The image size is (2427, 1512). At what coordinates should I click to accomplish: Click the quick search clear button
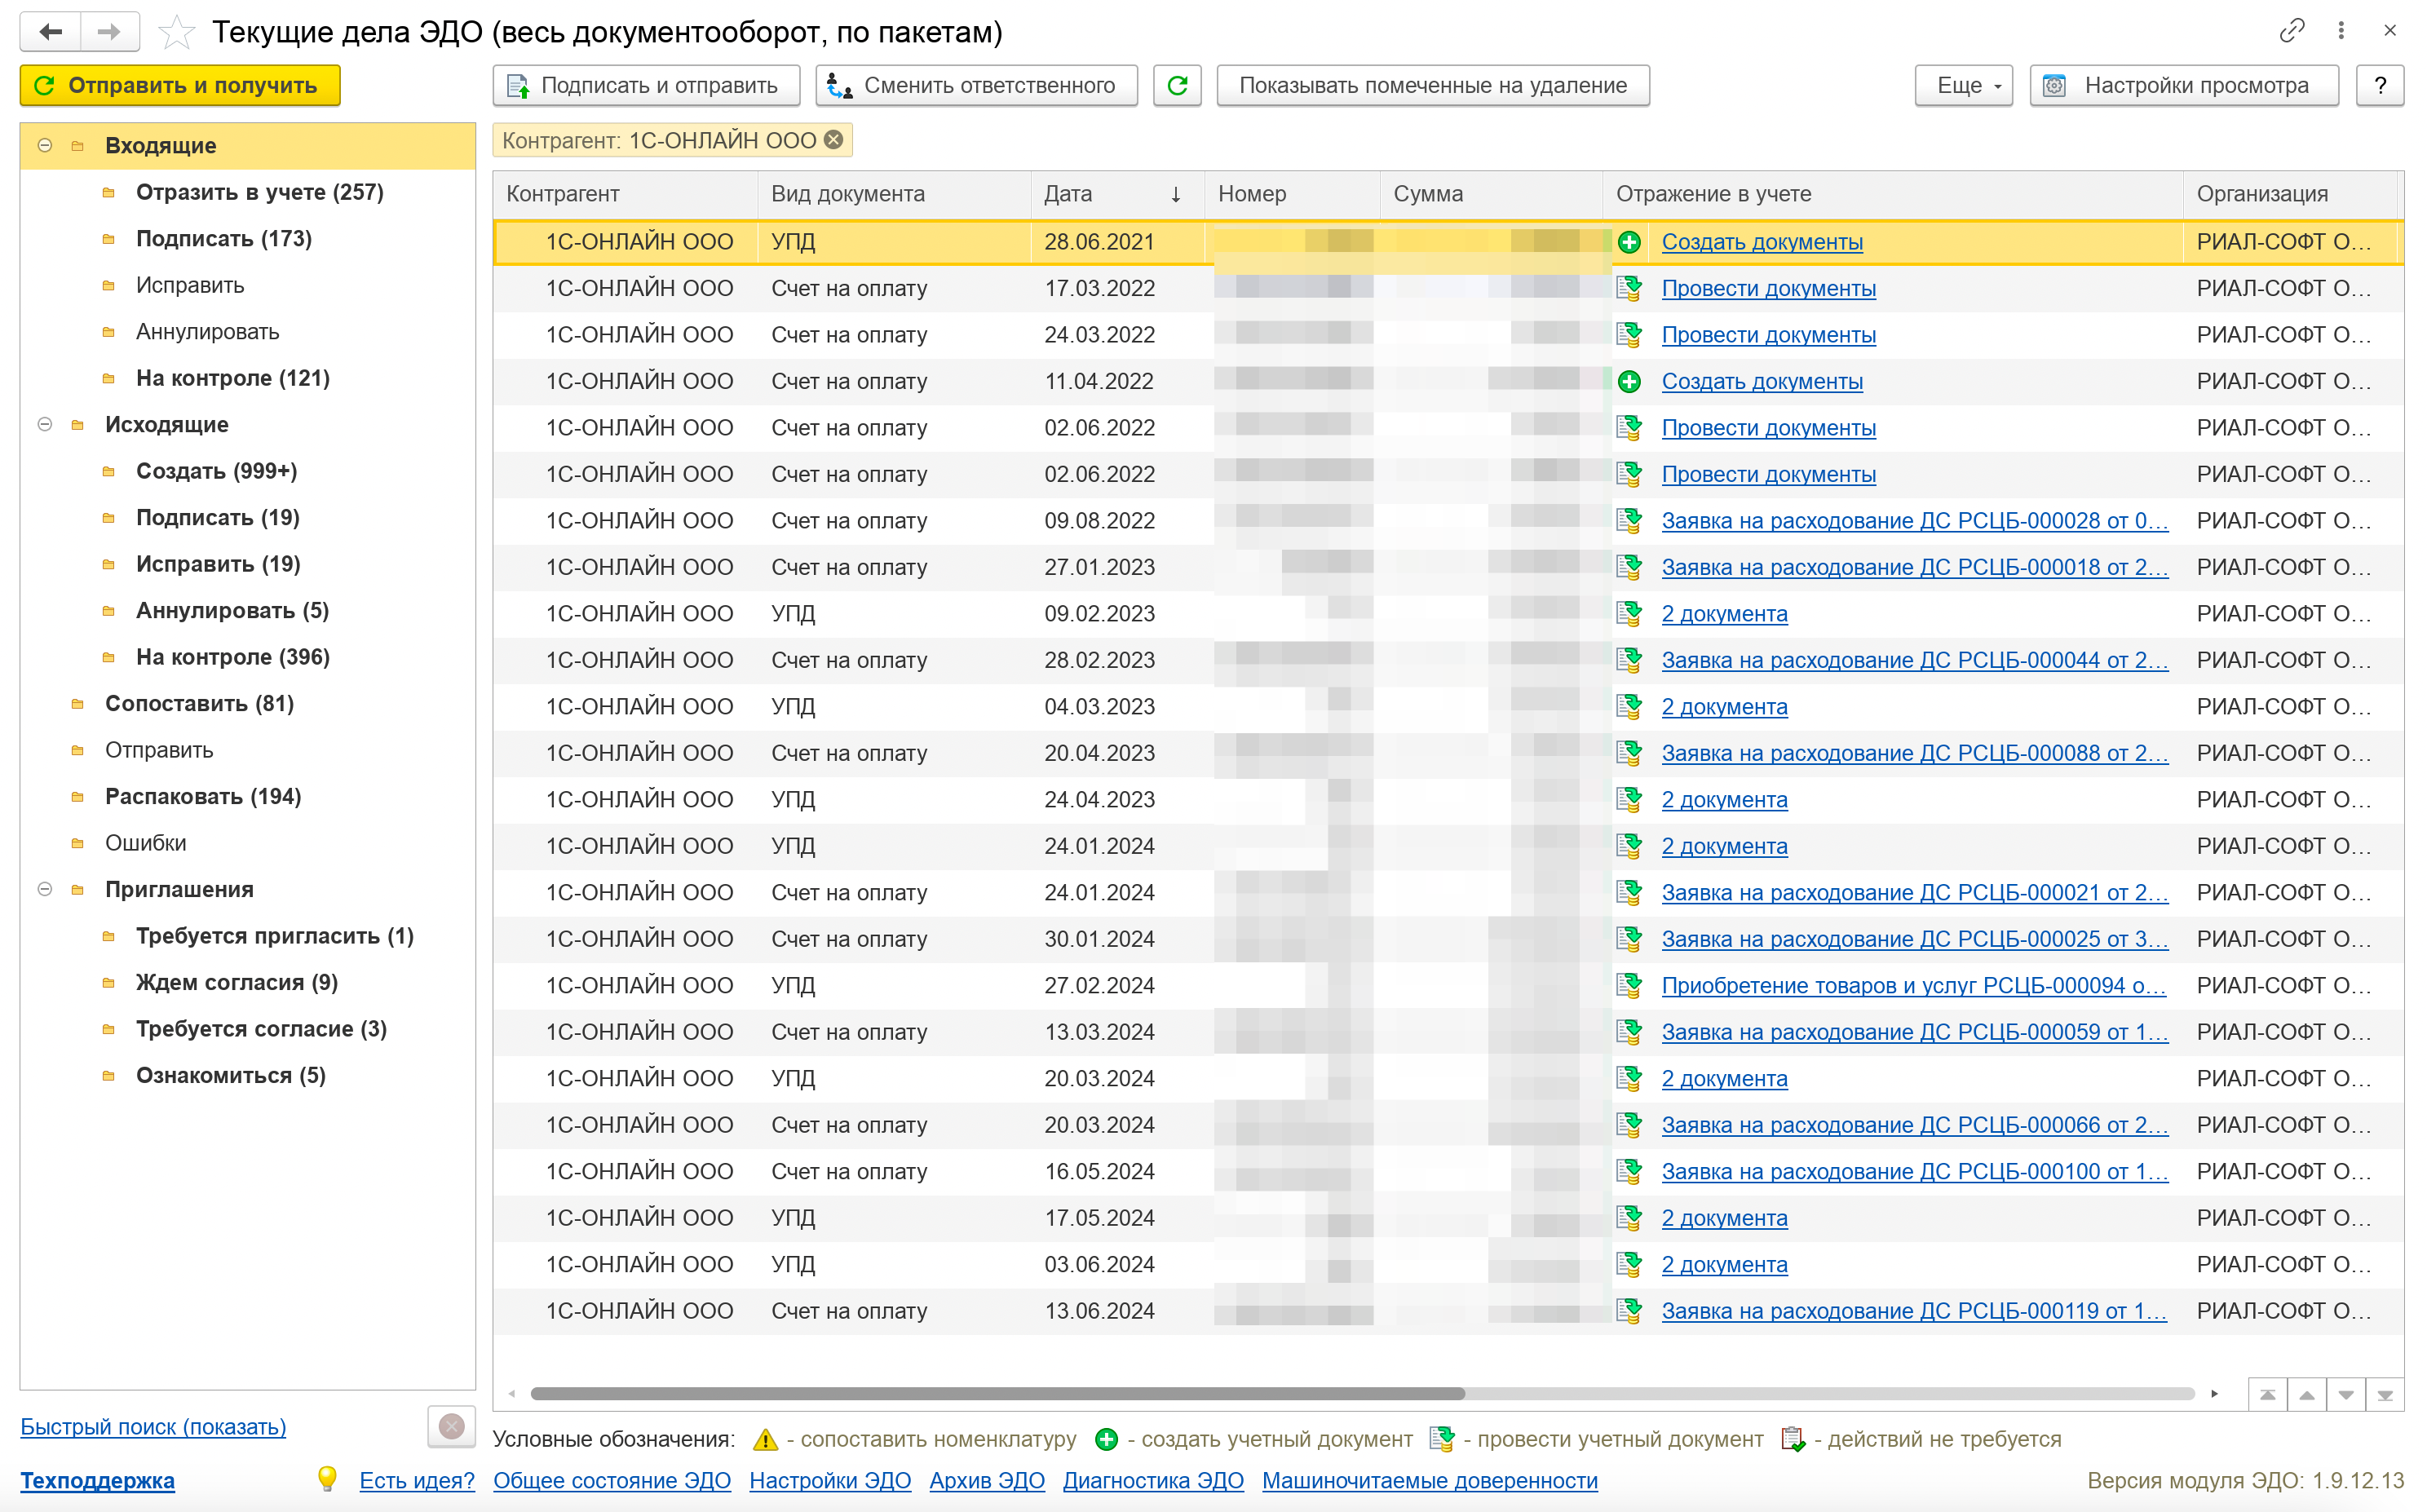point(451,1426)
